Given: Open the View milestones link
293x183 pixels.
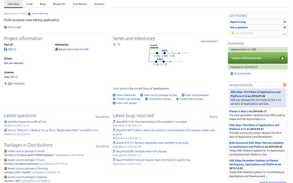Looking at the screenshot, I should pyautogui.click(x=126, y=95).
